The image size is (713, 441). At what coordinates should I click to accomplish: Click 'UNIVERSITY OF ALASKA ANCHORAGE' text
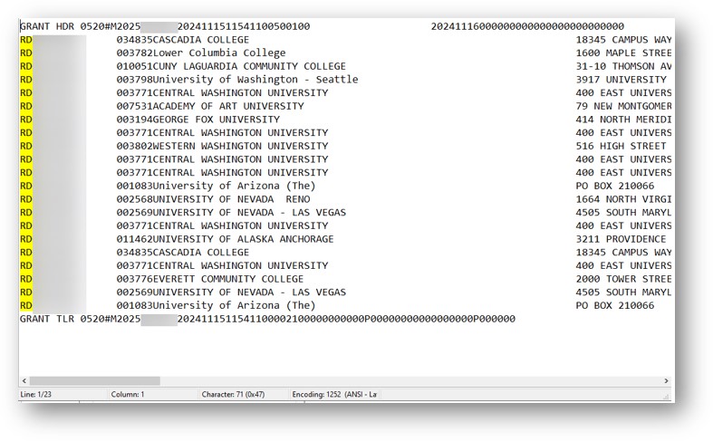pos(244,239)
